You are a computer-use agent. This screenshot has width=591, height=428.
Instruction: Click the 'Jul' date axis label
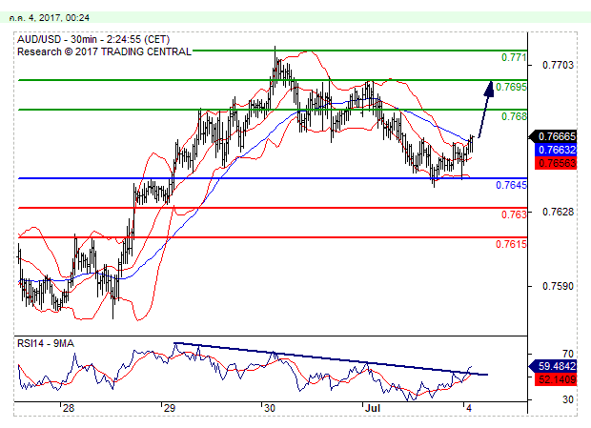coord(373,408)
